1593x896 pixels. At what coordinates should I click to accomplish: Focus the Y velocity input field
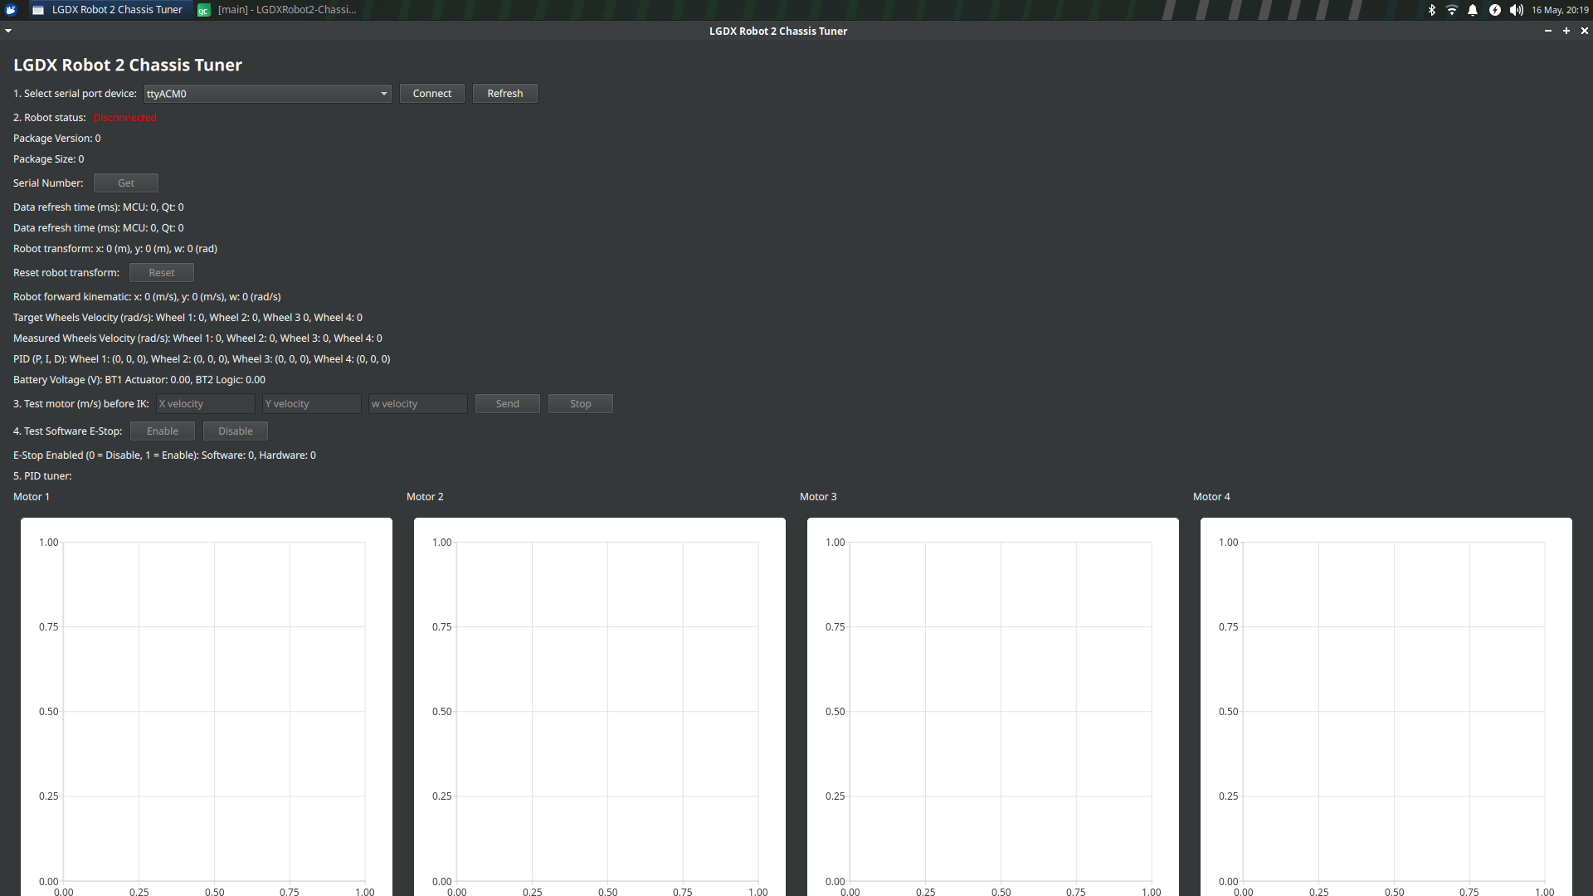pos(312,404)
